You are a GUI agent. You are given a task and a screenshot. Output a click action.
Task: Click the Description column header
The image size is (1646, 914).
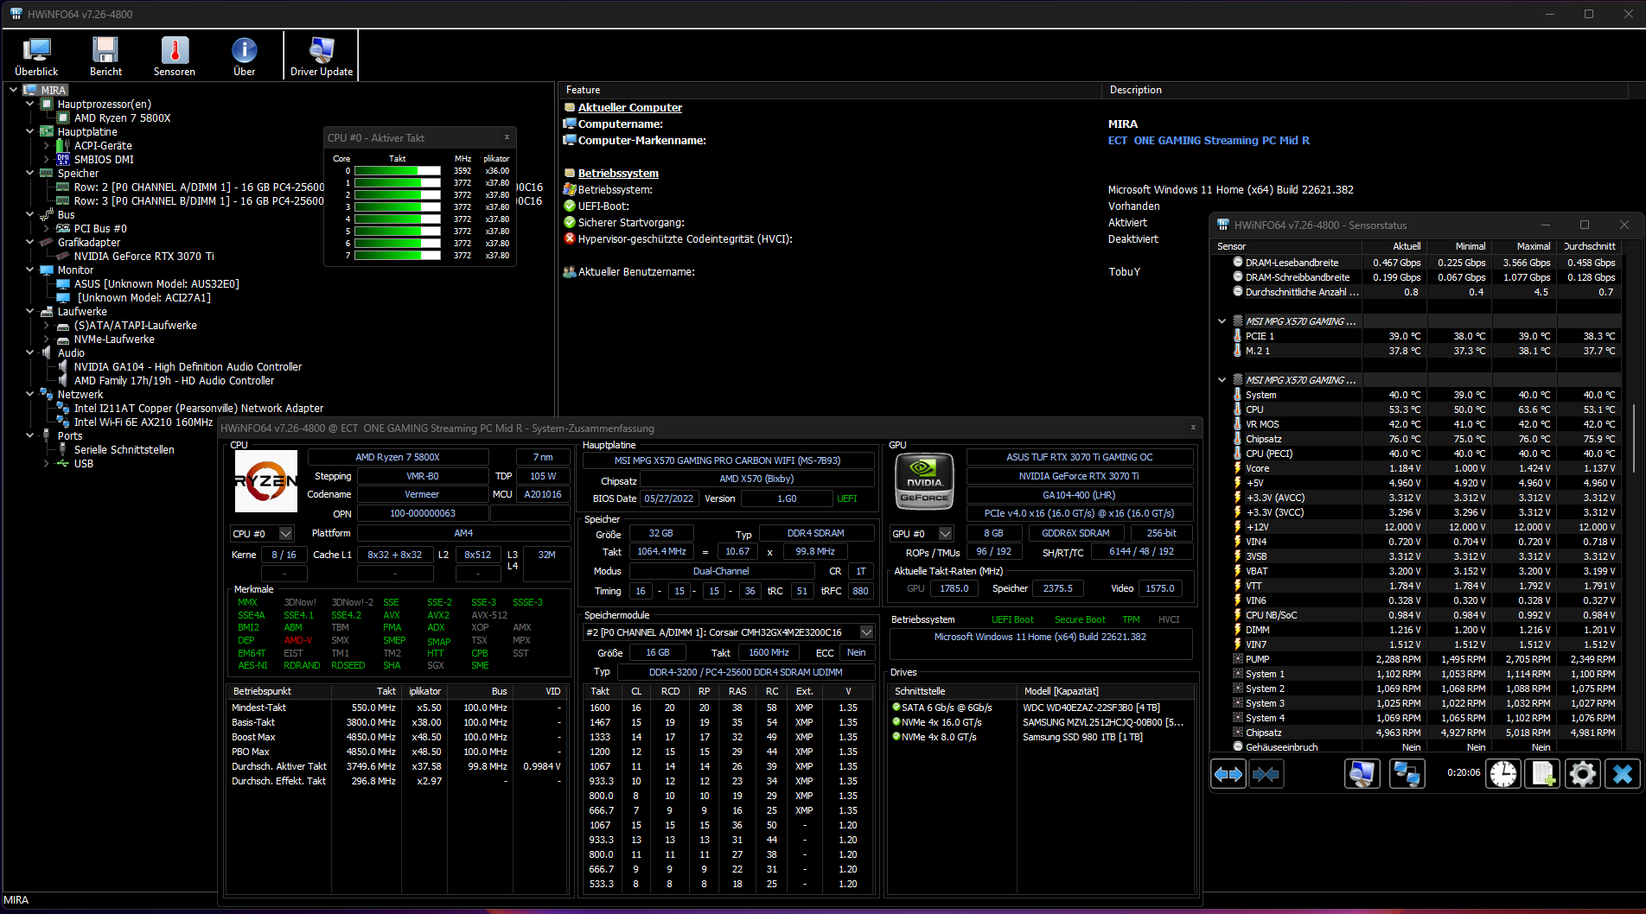pyautogui.click(x=1364, y=90)
